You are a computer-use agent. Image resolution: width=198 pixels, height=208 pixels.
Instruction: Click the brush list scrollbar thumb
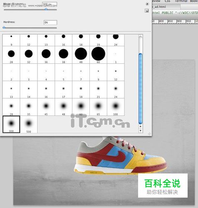[x=141, y=89]
